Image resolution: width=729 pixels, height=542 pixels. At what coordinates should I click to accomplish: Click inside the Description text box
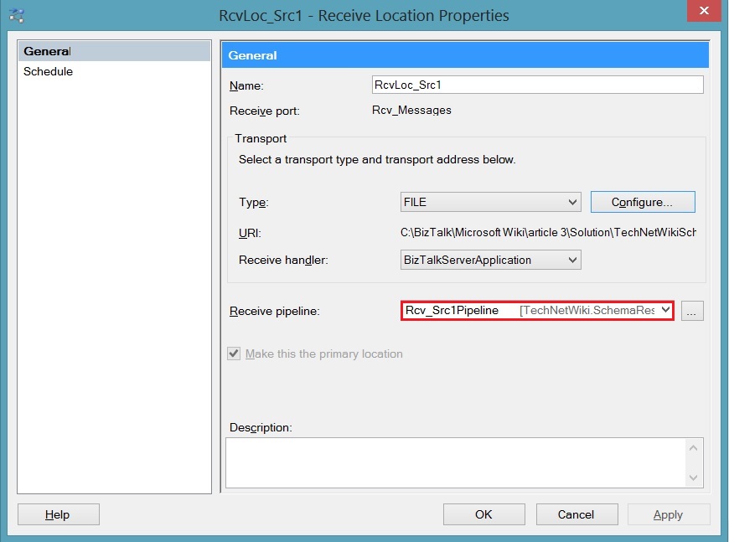click(456, 462)
